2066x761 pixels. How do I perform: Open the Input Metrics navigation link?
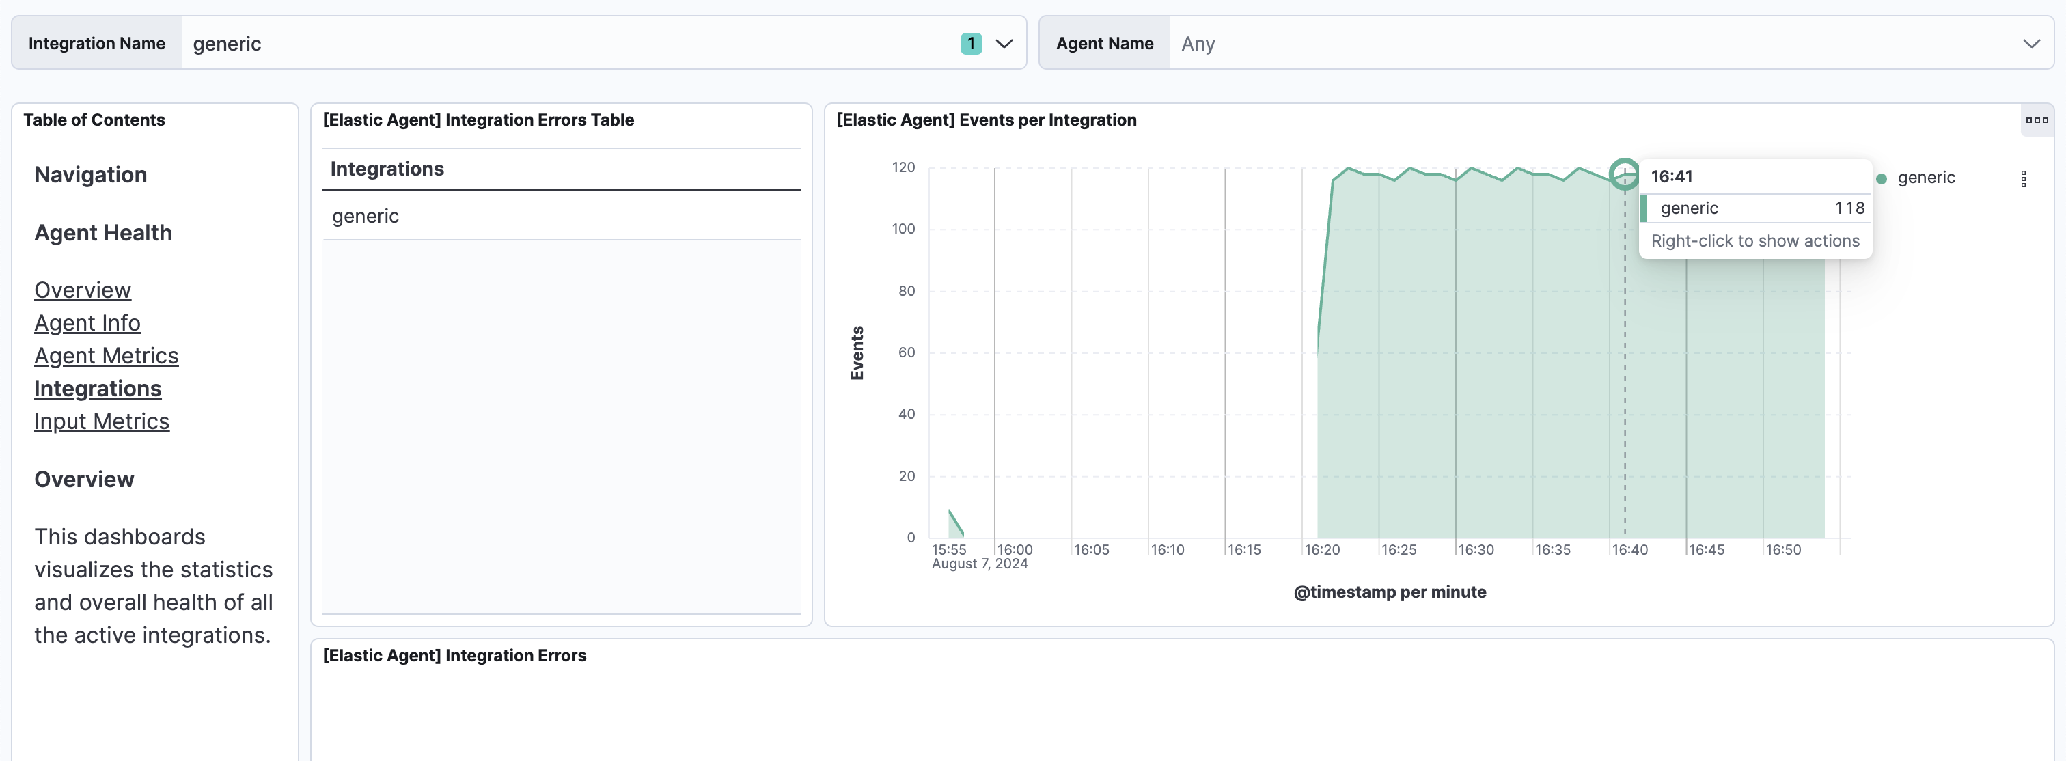pyautogui.click(x=101, y=421)
